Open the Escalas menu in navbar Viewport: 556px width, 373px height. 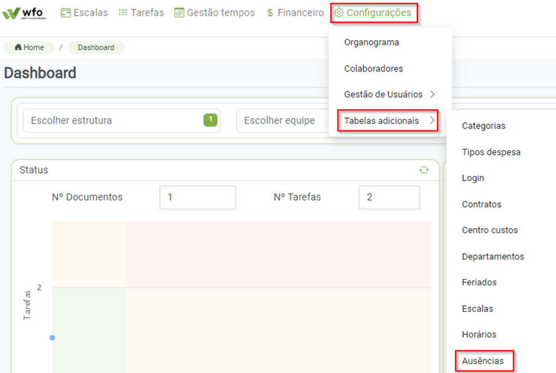[x=84, y=13]
